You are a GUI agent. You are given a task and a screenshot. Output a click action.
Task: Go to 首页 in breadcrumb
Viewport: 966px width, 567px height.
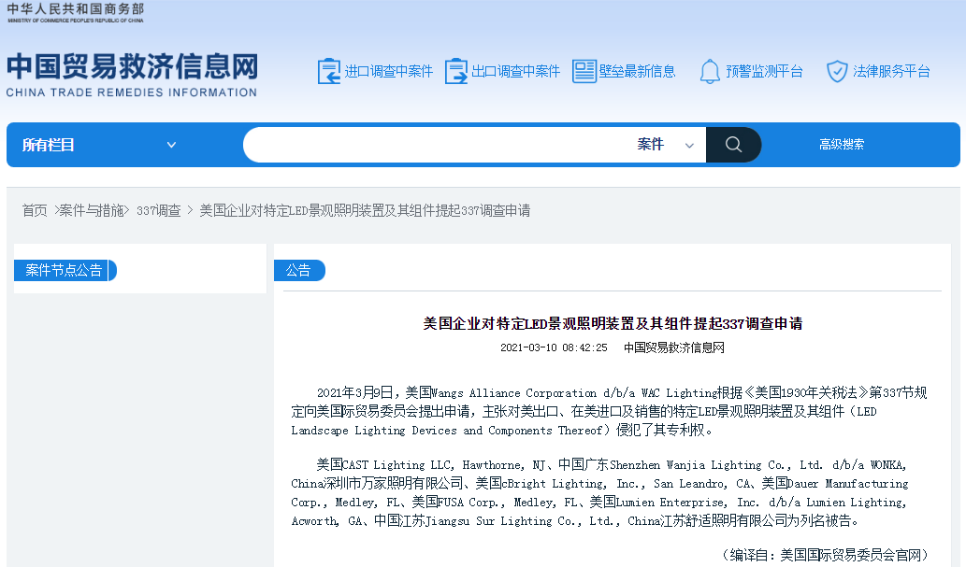[x=35, y=210]
